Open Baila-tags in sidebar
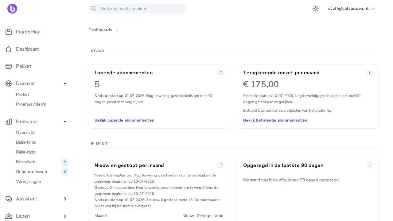393x221 pixels. tap(25, 152)
